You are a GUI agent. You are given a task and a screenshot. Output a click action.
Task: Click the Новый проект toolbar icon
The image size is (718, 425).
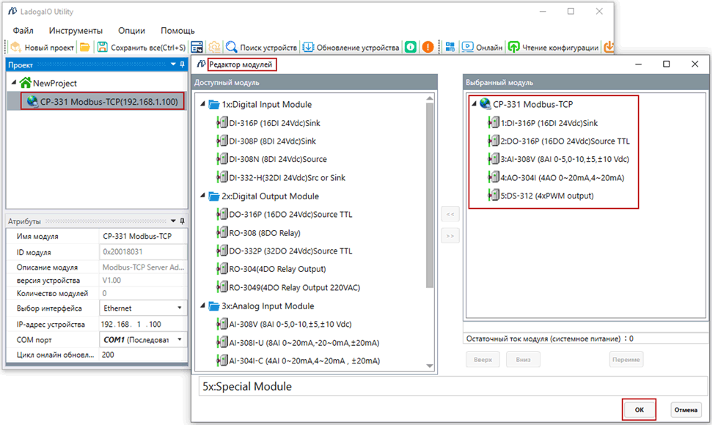pos(16,47)
